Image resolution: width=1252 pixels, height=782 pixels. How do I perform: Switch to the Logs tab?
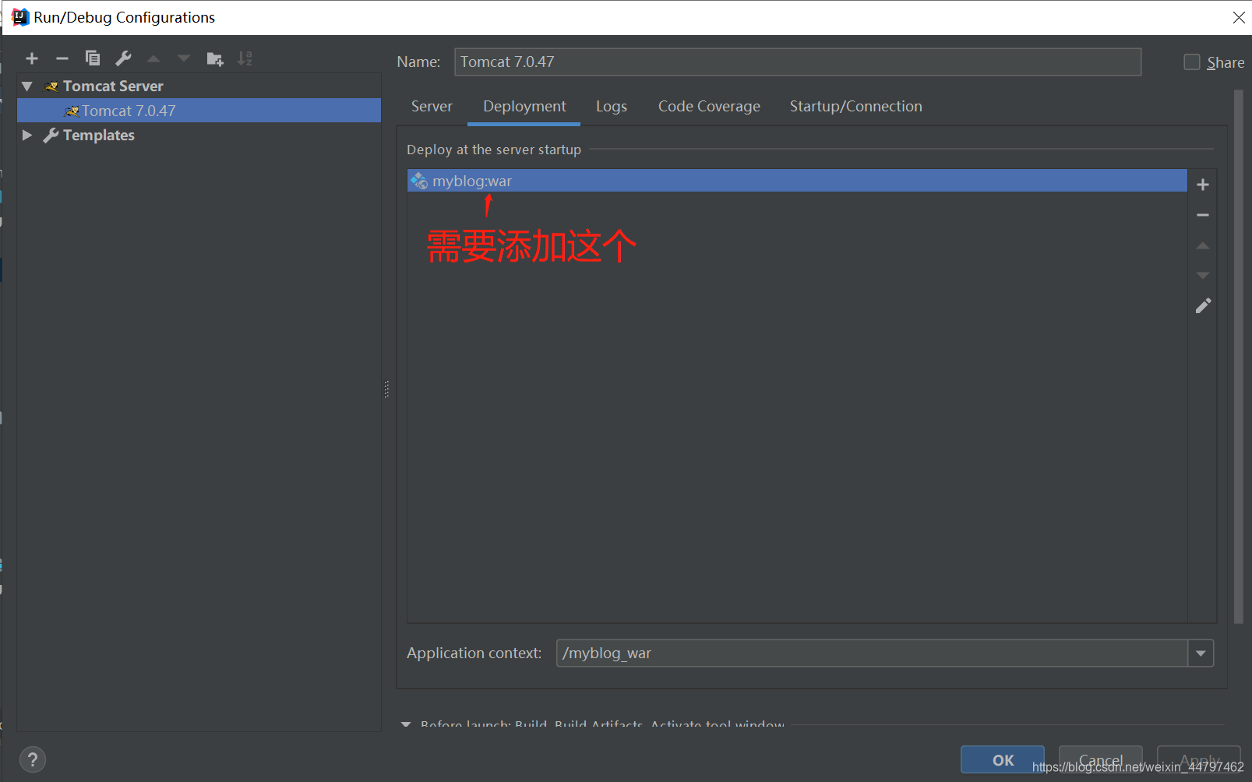click(x=612, y=106)
